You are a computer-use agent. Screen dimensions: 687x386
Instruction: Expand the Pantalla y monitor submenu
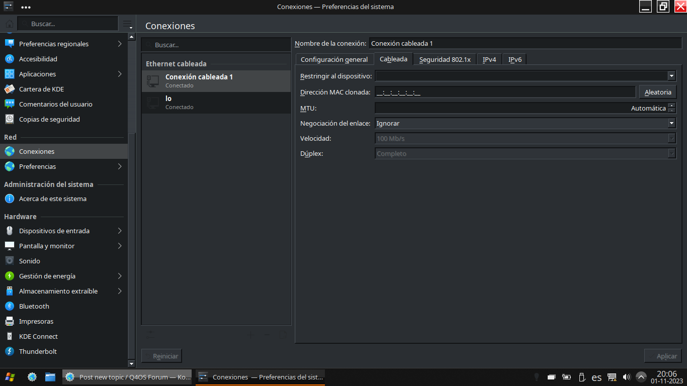click(x=120, y=246)
